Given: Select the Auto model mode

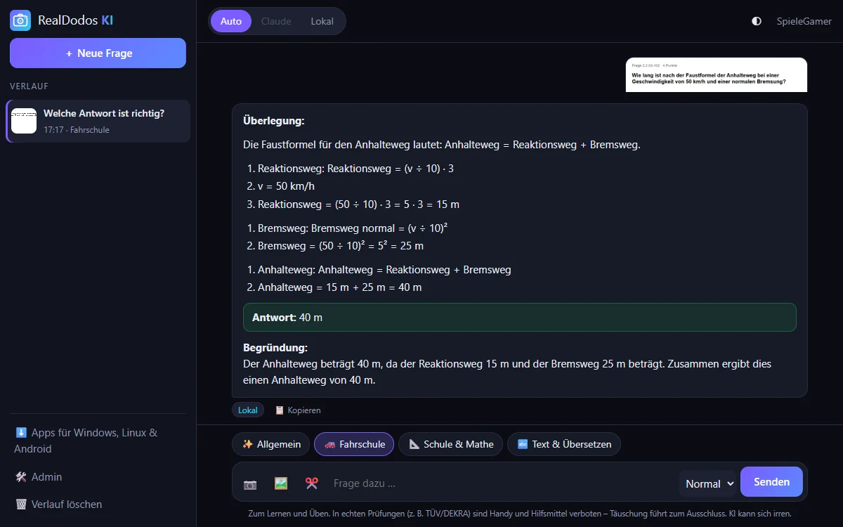Looking at the screenshot, I should [x=231, y=21].
